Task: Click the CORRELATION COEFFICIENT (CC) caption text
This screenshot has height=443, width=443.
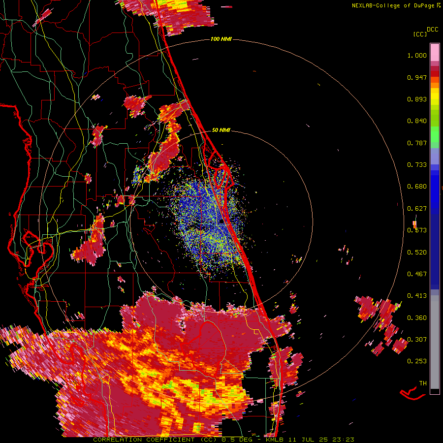Action: coord(156,440)
